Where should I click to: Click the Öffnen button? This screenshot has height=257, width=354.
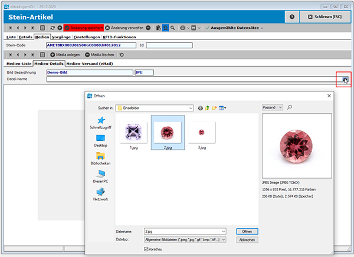[247, 231]
